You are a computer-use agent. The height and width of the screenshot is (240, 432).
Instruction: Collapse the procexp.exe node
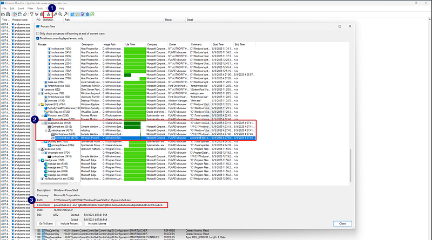click(43, 142)
